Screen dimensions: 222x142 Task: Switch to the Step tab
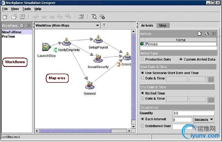pyautogui.click(x=163, y=25)
